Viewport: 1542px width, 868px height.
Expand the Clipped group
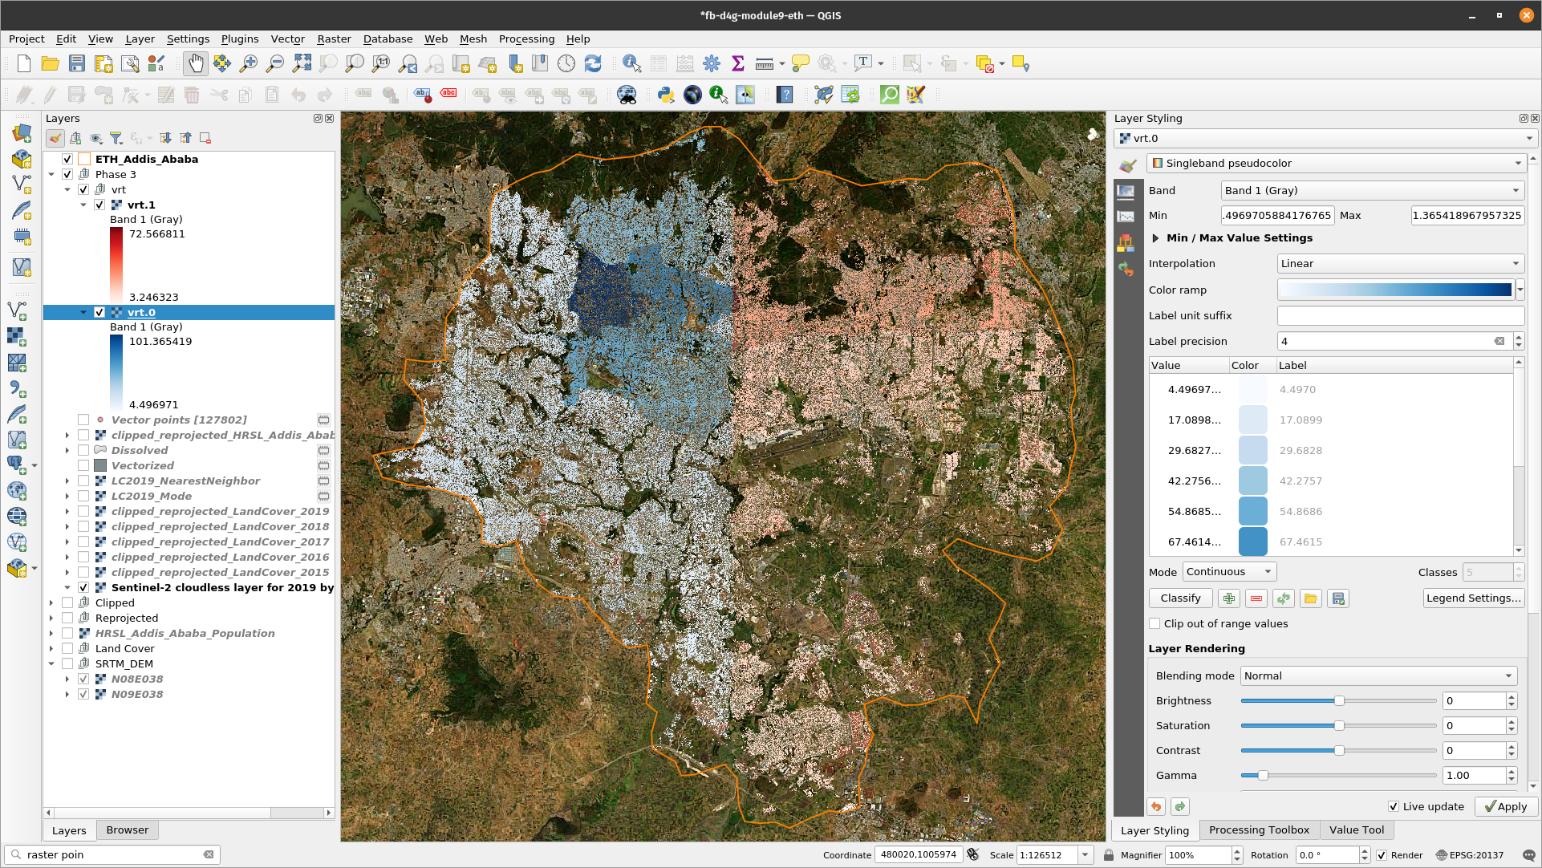click(x=51, y=602)
